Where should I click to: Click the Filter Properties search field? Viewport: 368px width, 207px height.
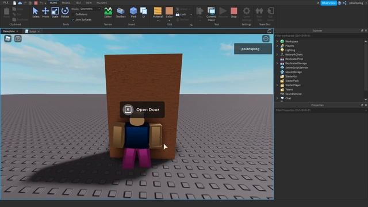pyautogui.click(x=320, y=110)
